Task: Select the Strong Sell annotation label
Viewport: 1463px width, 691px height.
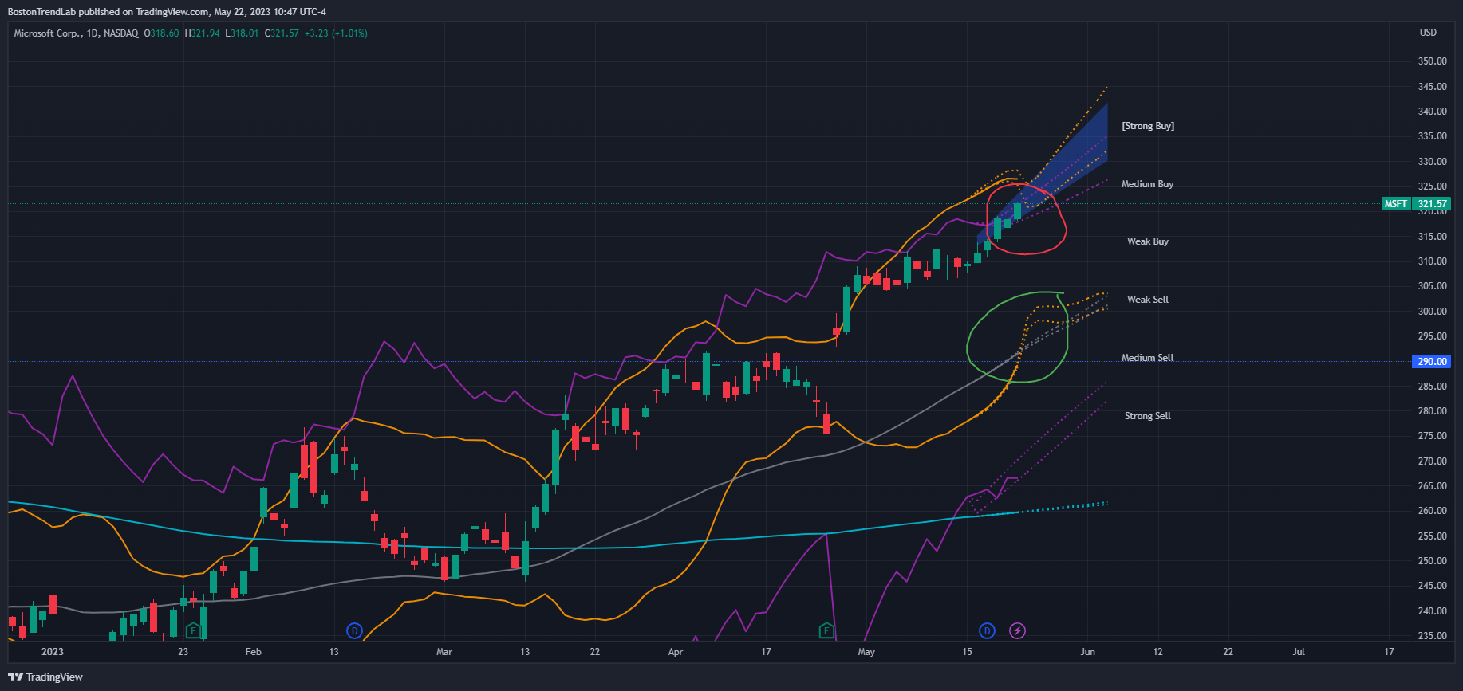Action: (1148, 416)
